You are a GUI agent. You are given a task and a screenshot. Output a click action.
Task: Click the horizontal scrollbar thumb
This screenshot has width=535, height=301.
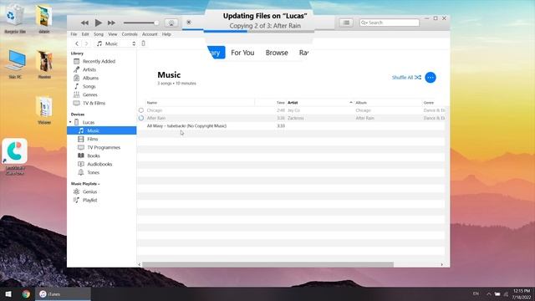[267, 264]
